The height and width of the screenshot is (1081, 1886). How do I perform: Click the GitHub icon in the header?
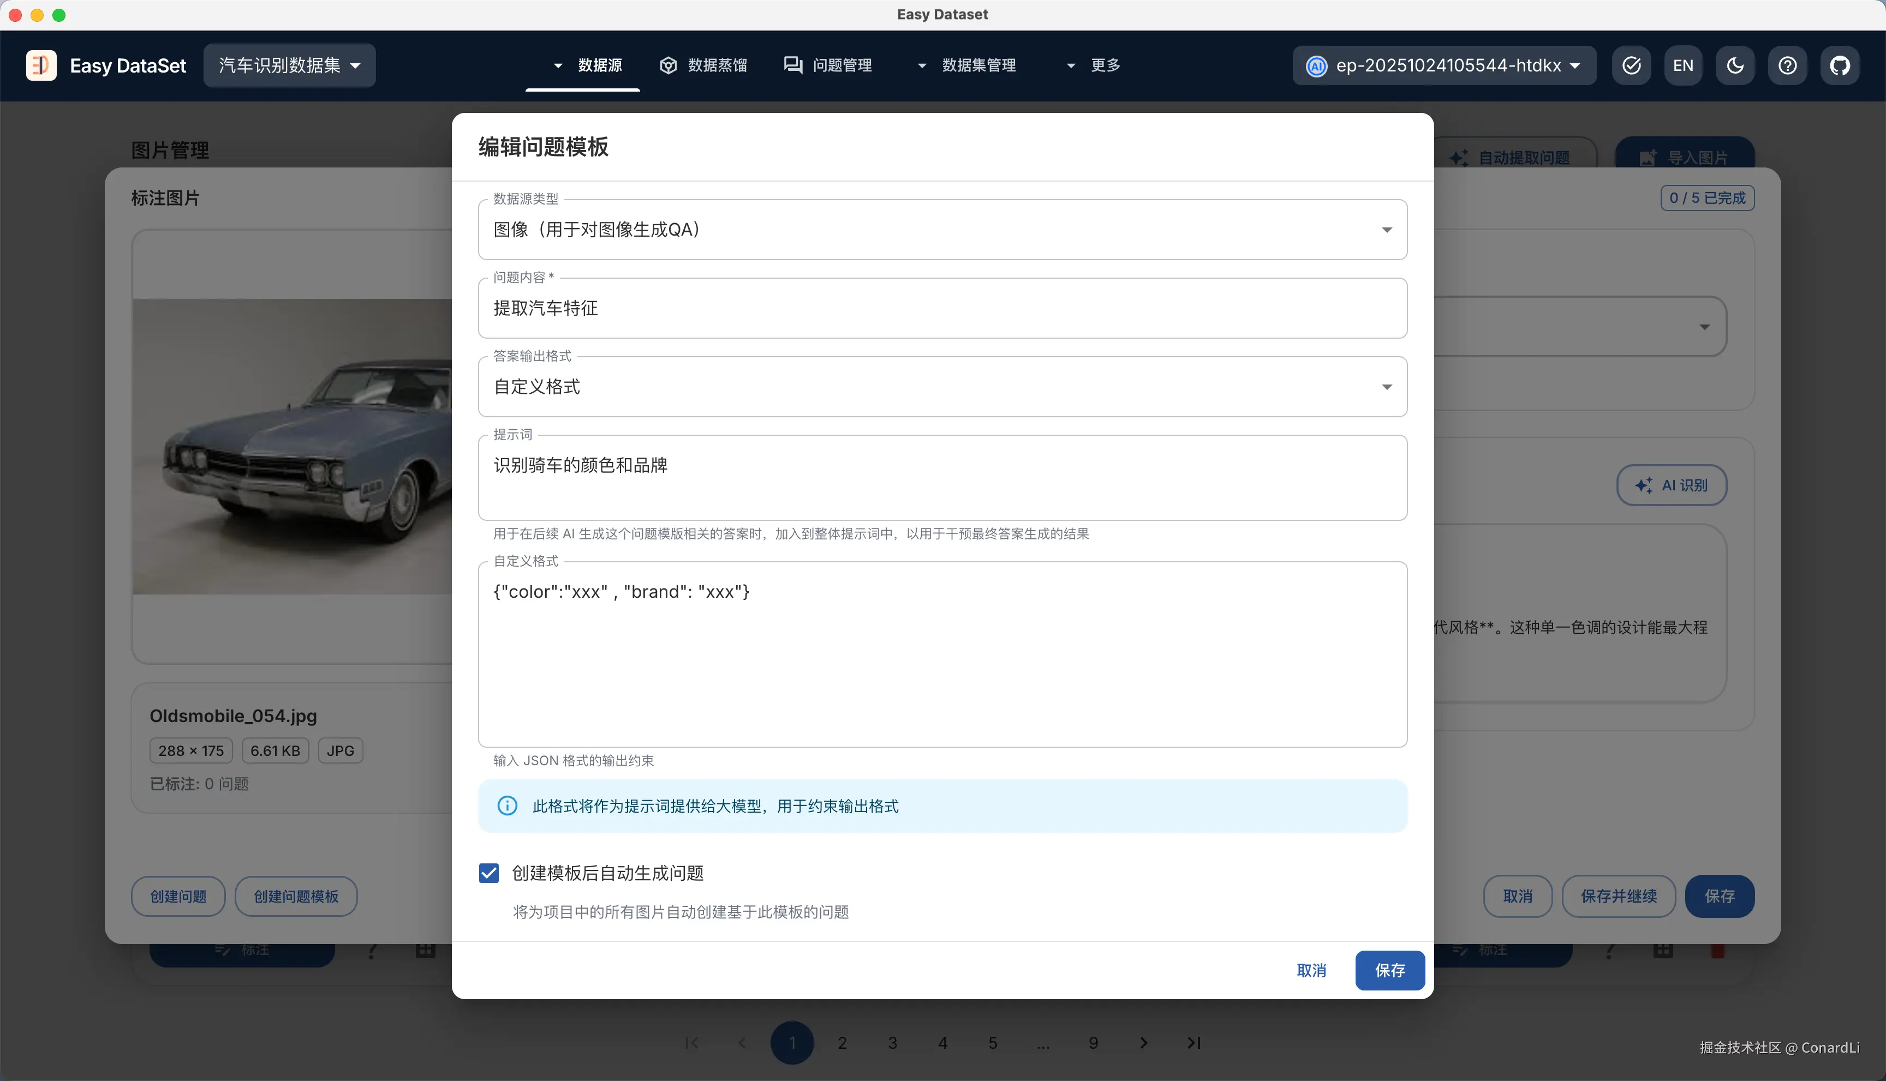(x=1839, y=65)
